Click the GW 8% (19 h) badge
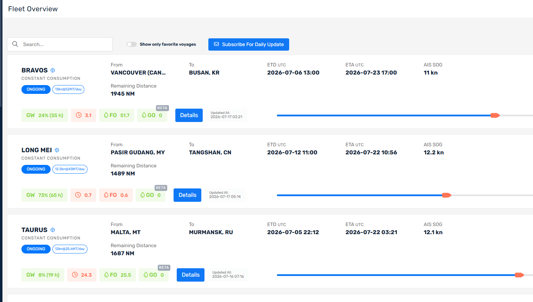Viewport: 533px width, 302px height. click(x=43, y=275)
